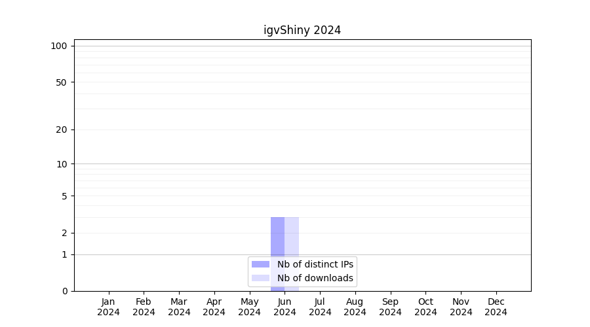This screenshot has height=327, width=590.
Task: Click the 5 y-axis tick label
Action: click(x=64, y=196)
